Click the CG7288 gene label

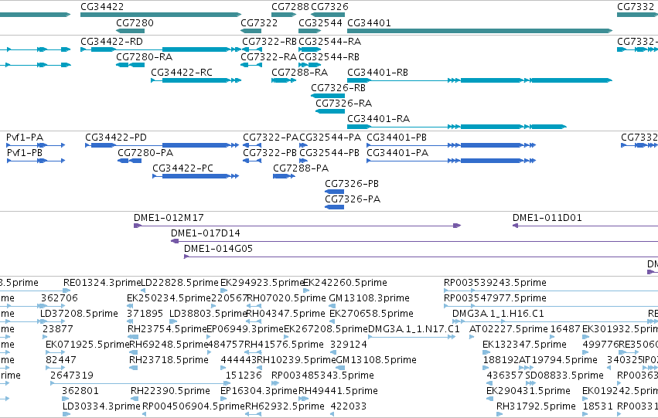pyautogui.click(x=290, y=7)
